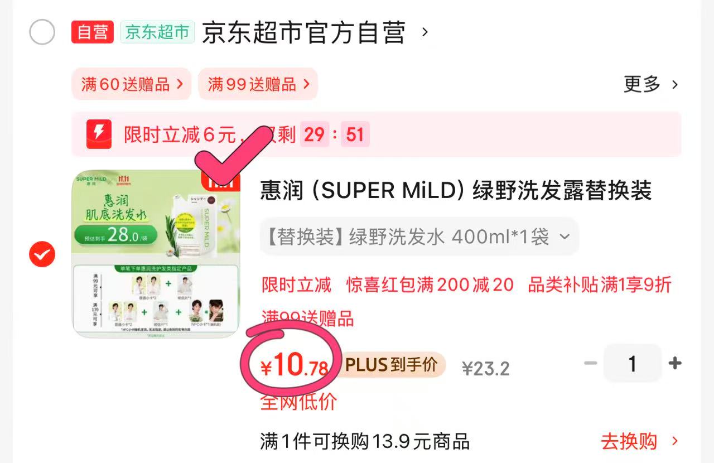Go to 去换购 exchange offer
Screen dimensions: 714x463
[x=640, y=441]
